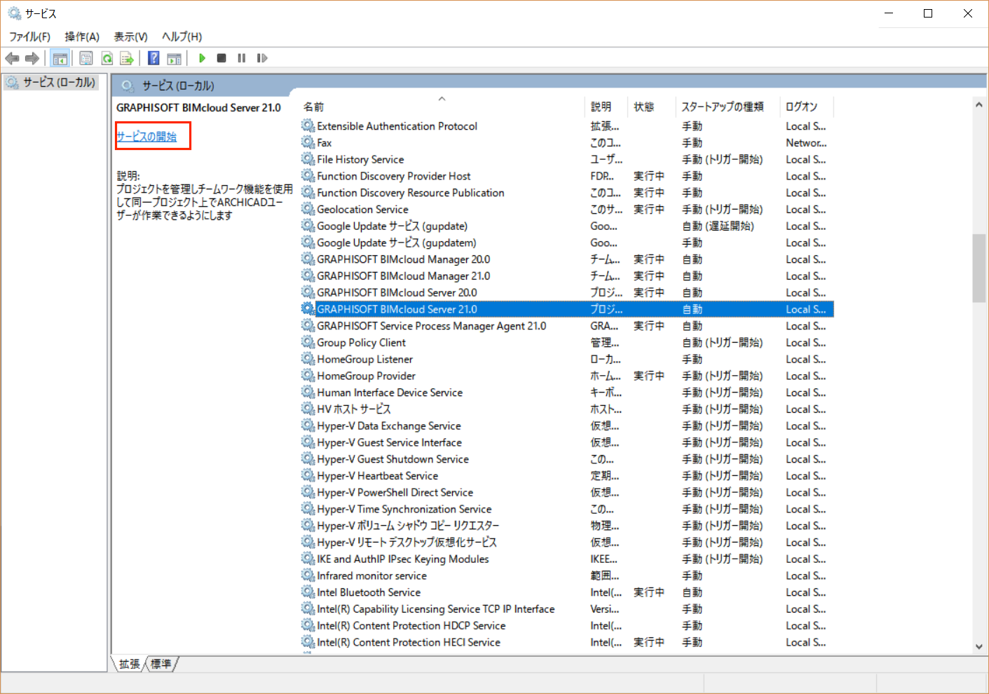Select Hyper-V Data Exchange Service row
989x694 pixels.
pos(567,426)
